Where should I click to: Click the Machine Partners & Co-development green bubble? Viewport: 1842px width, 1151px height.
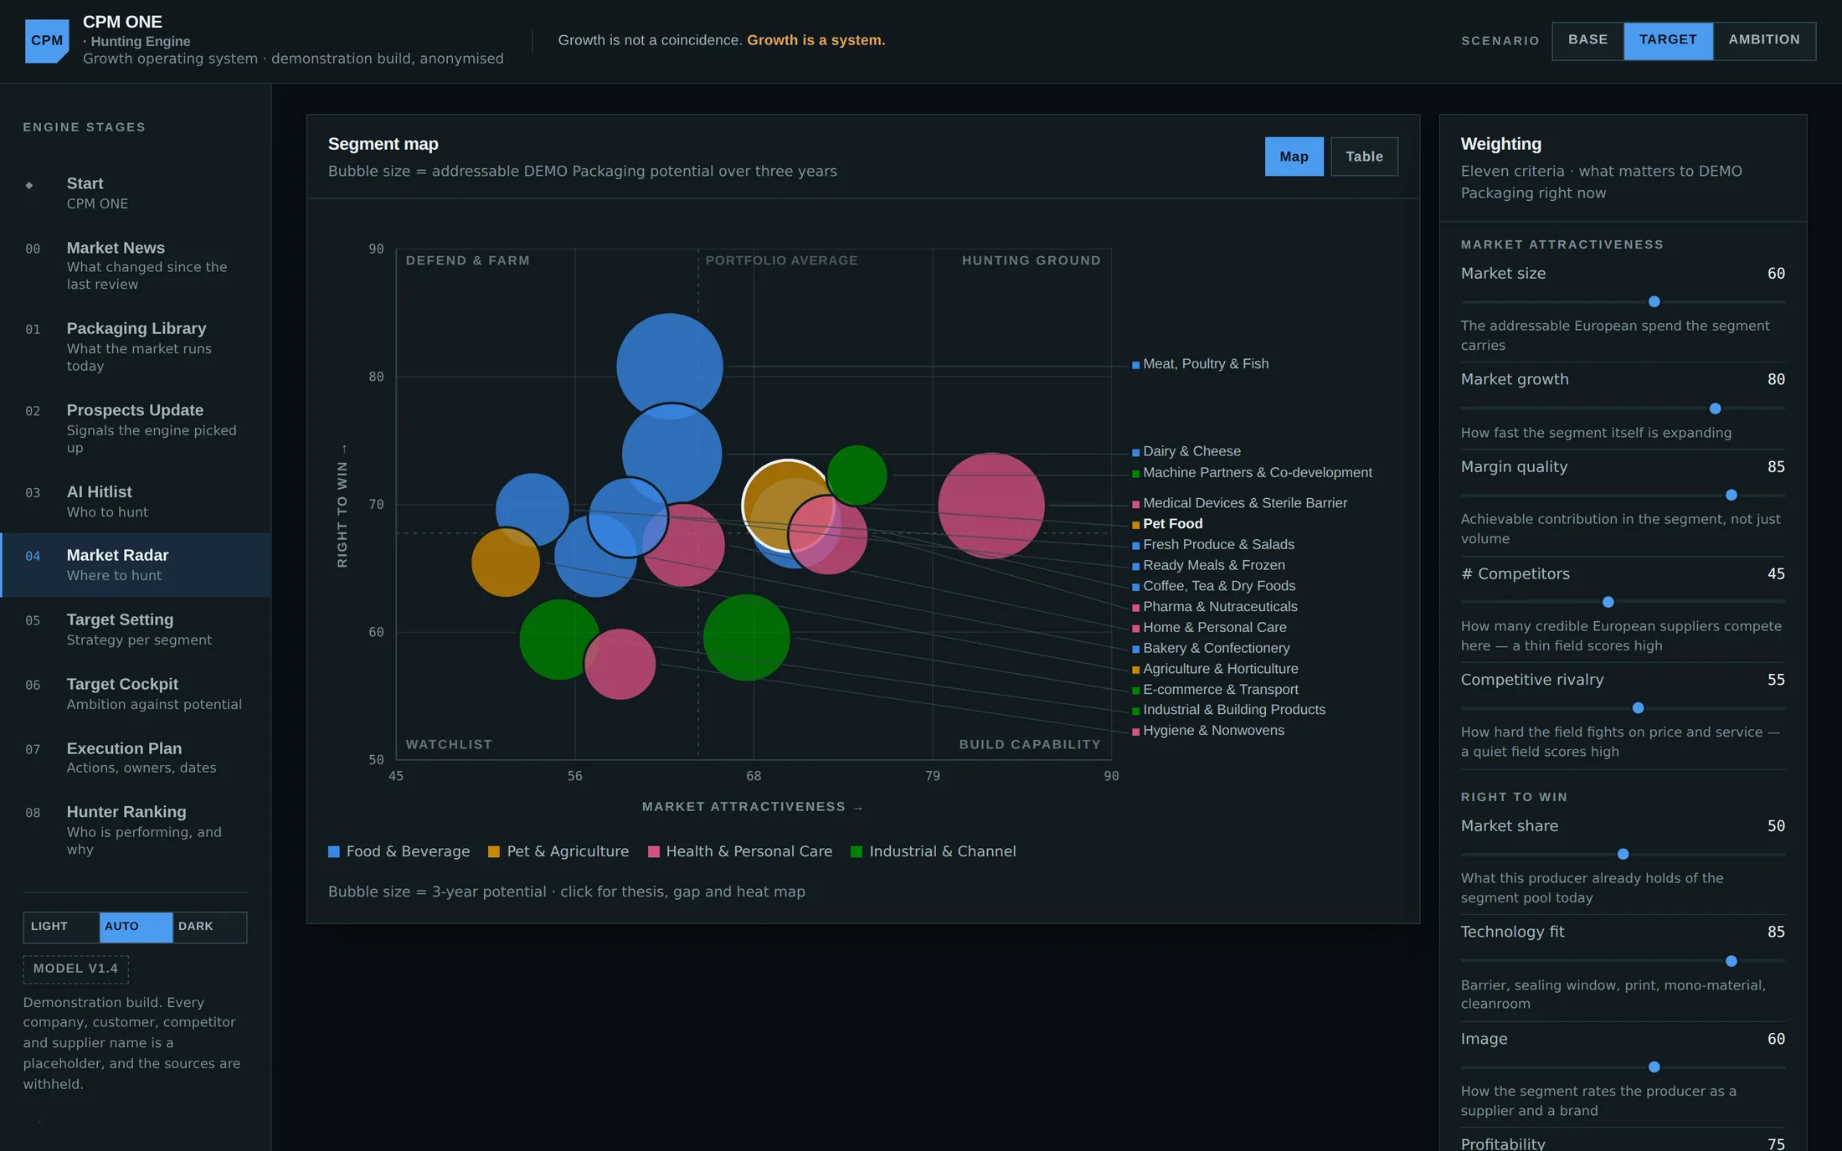(857, 475)
